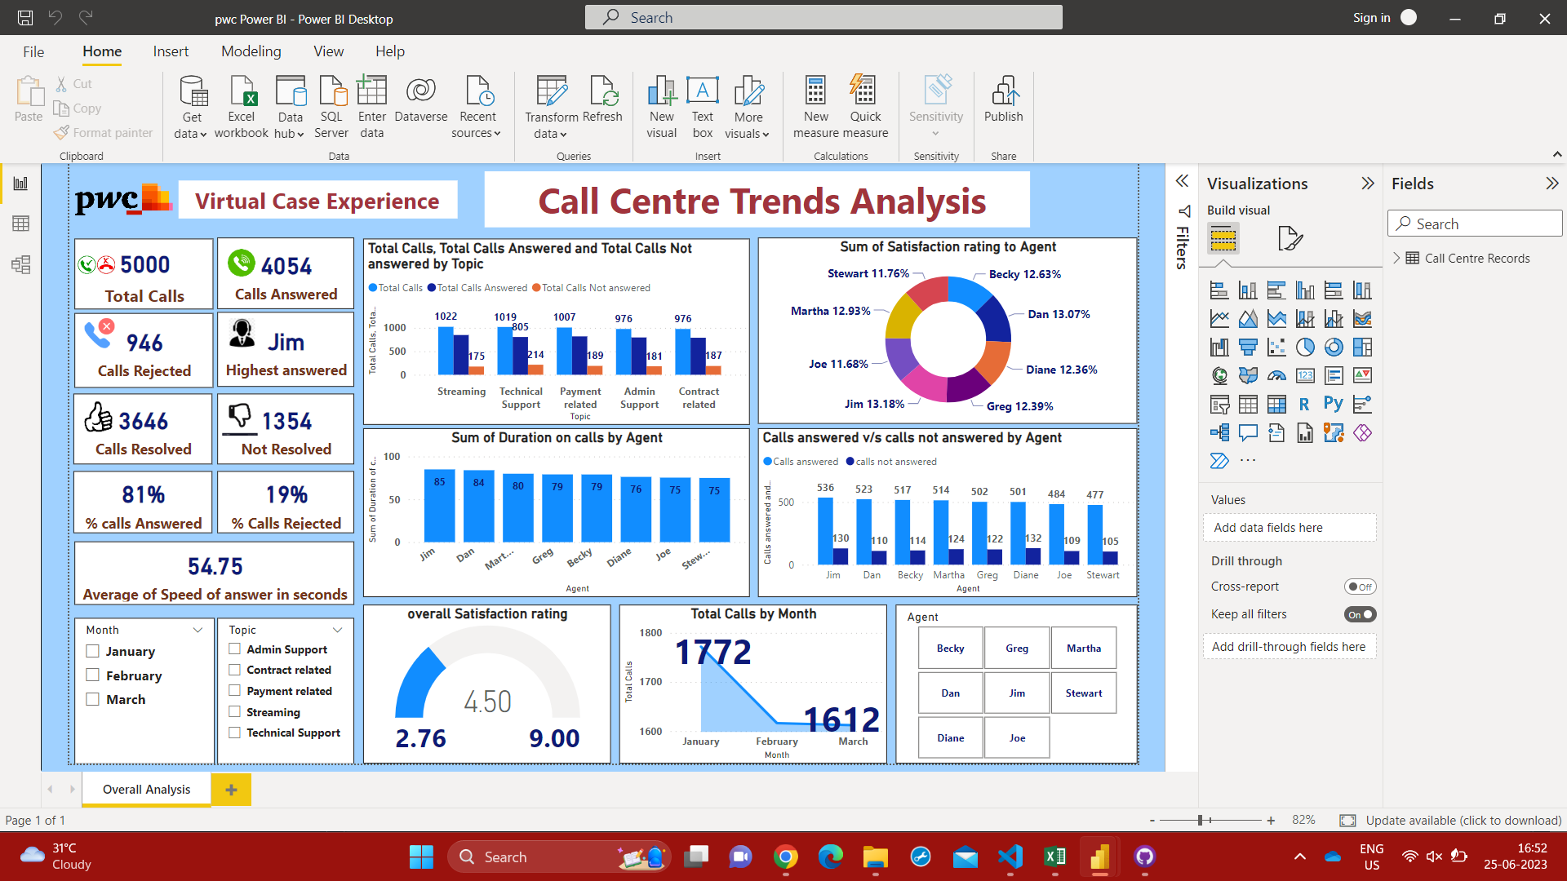Check the Streaming topic checkbox

[235, 711]
